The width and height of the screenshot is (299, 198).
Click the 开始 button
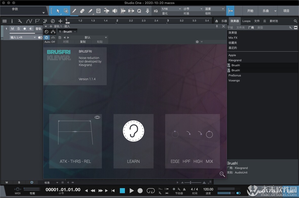coord(250,11)
